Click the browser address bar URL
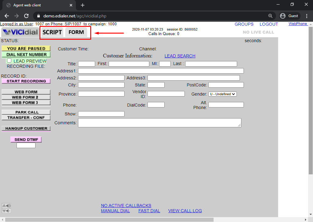The image size is (313, 222). click(75, 16)
